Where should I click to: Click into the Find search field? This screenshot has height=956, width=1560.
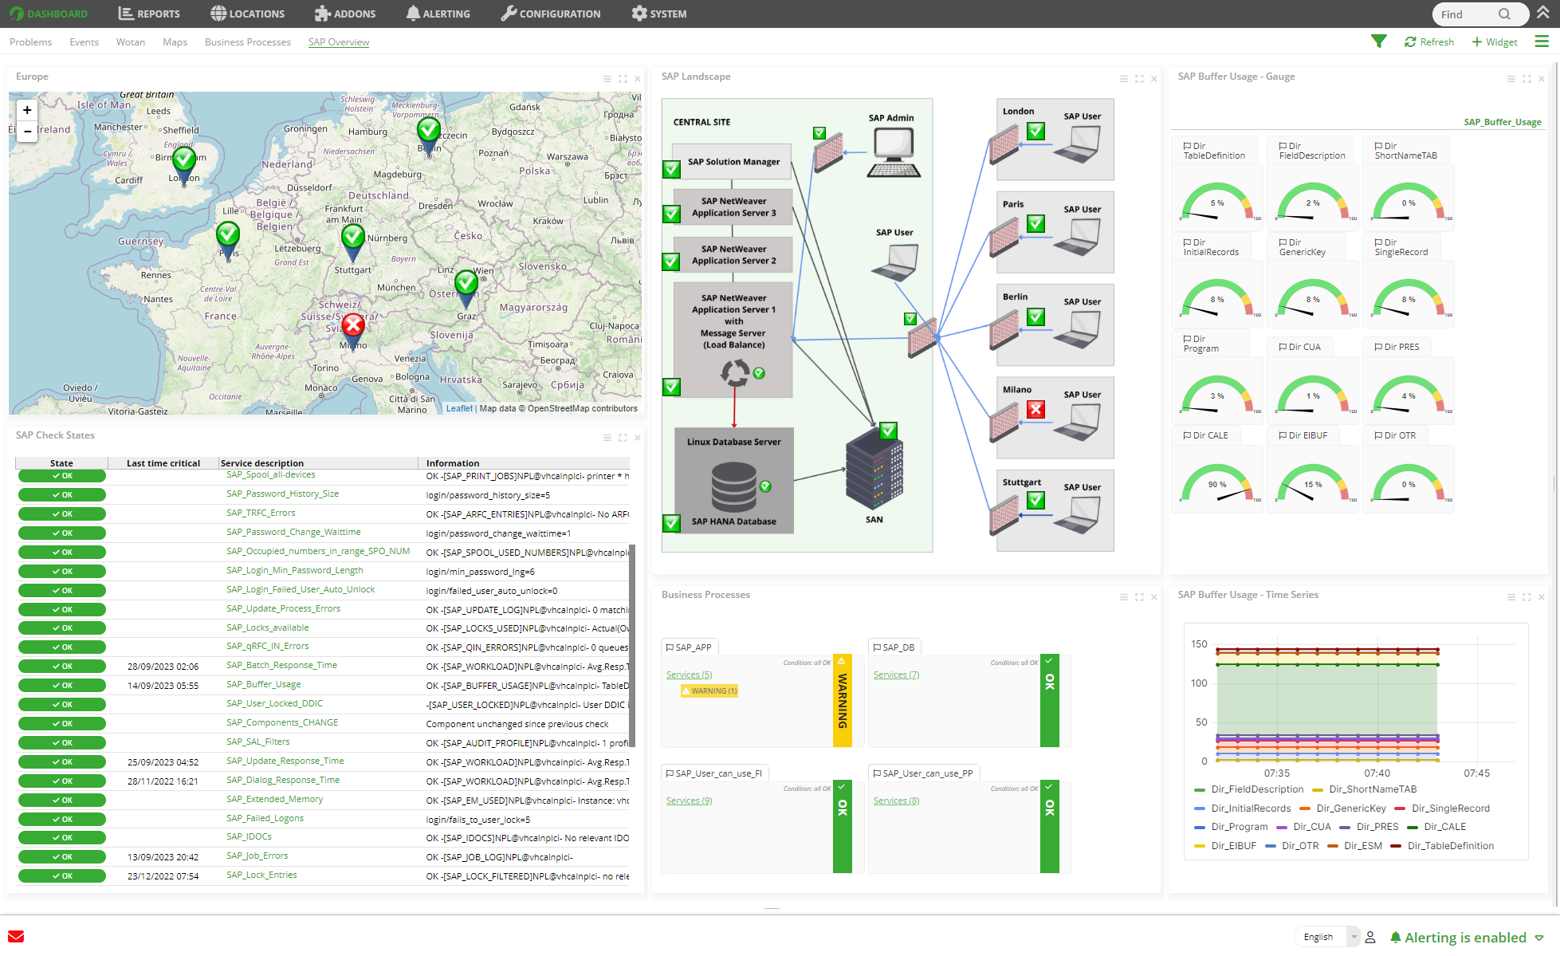tap(1463, 14)
